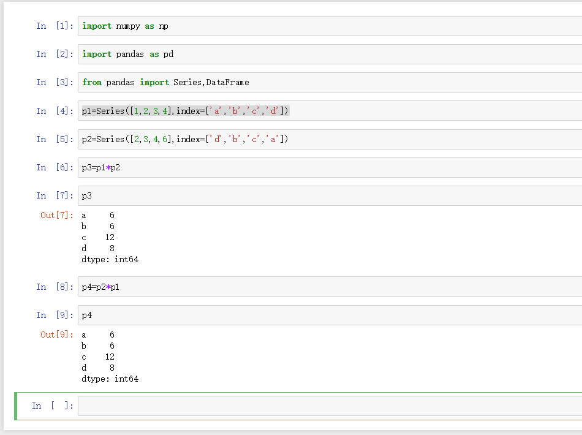
Task: Select the empty In [ ]: prompt label
Action: (x=52, y=406)
